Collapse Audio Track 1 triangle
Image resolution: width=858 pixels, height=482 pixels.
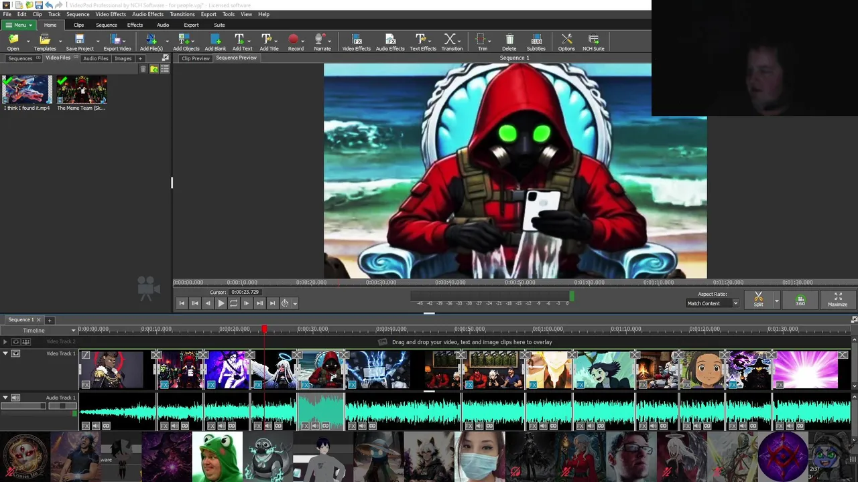tap(5, 398)
